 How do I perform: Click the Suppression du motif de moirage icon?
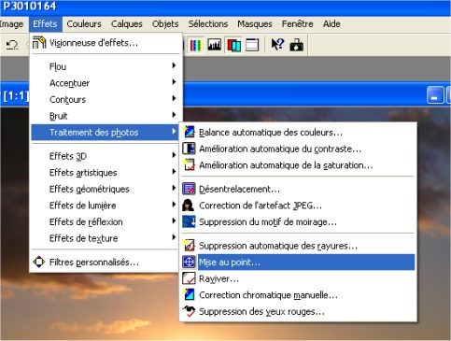(189, 221)
